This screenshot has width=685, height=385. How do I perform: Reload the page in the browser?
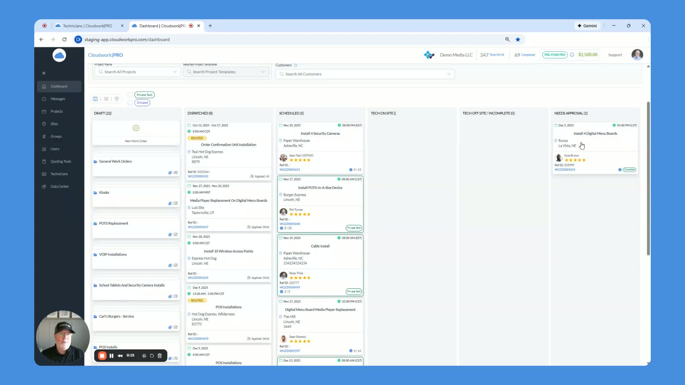pyautogui.click(x=65, y=40)
